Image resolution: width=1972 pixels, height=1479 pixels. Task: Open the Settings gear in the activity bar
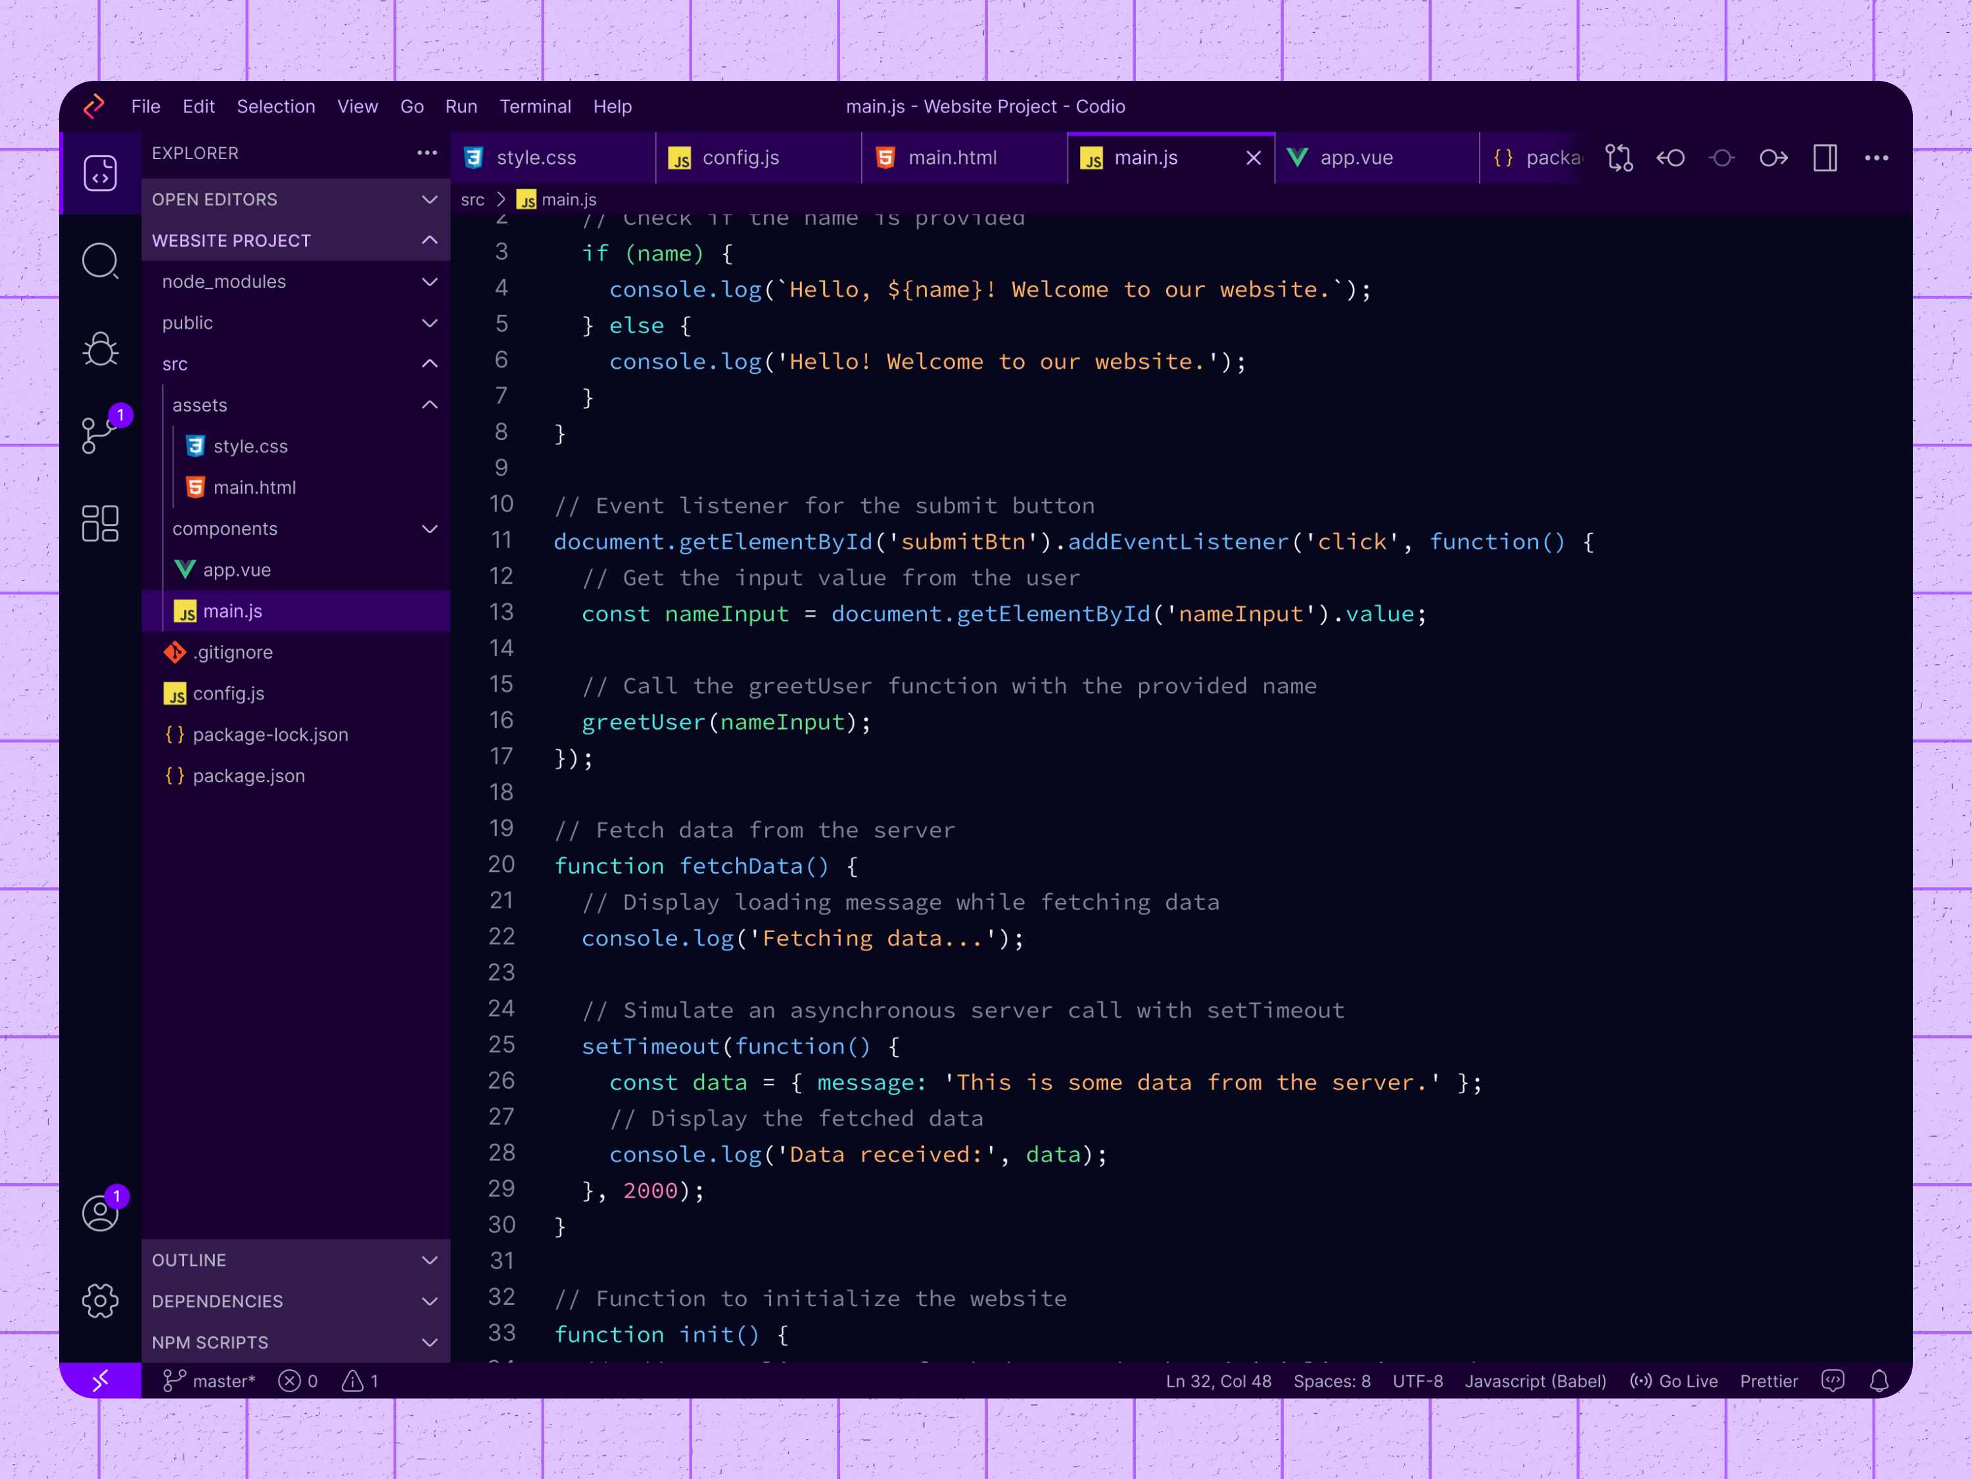(100, 1300)
